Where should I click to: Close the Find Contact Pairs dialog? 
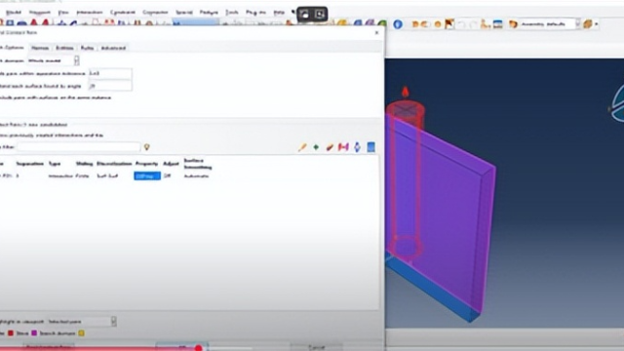377,32
